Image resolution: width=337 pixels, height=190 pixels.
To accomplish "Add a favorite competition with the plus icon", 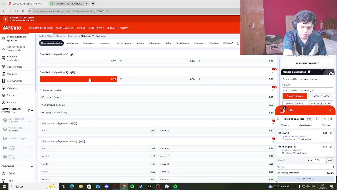I will point(29,110).
